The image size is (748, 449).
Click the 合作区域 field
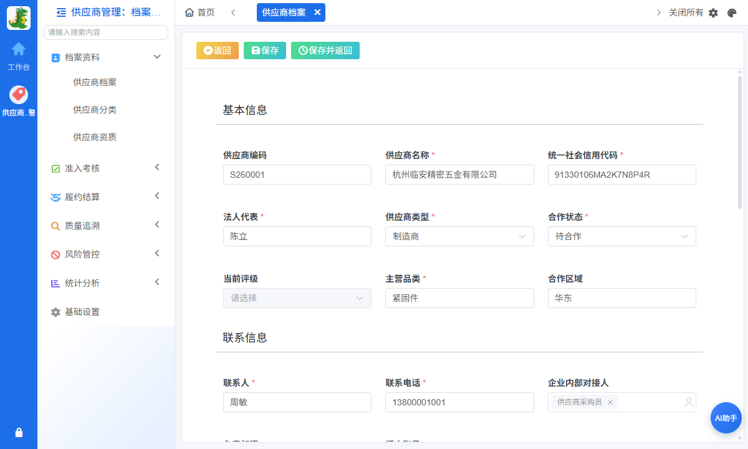622,298
